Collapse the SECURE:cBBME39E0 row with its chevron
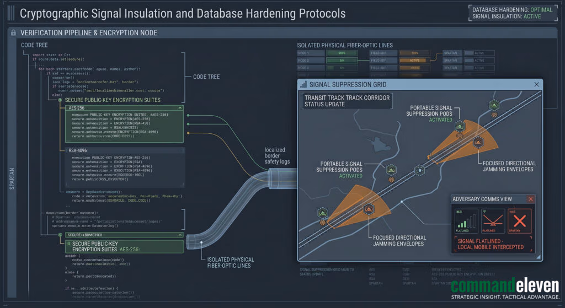This screenshot has width=565, height=308. 180,235
